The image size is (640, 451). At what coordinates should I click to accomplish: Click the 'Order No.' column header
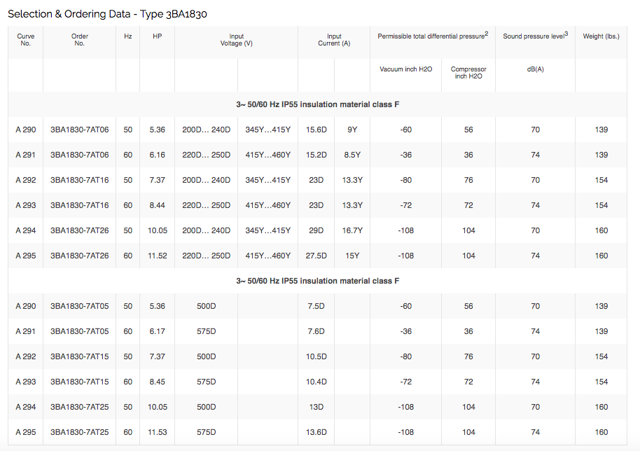(79, 40)
